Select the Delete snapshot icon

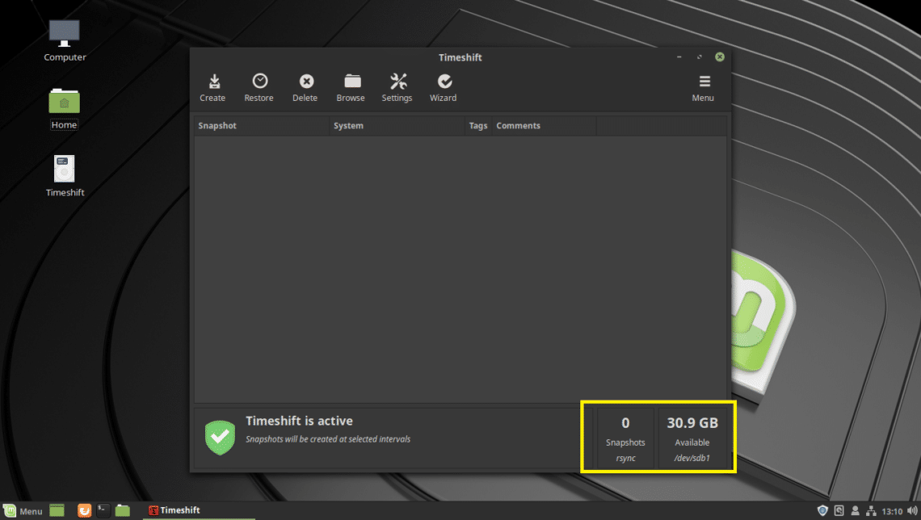(x=305, y=88)
